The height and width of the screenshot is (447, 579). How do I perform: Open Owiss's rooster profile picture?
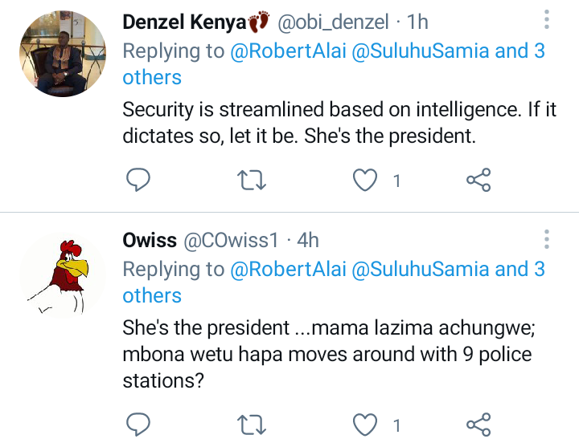(63, 275)
